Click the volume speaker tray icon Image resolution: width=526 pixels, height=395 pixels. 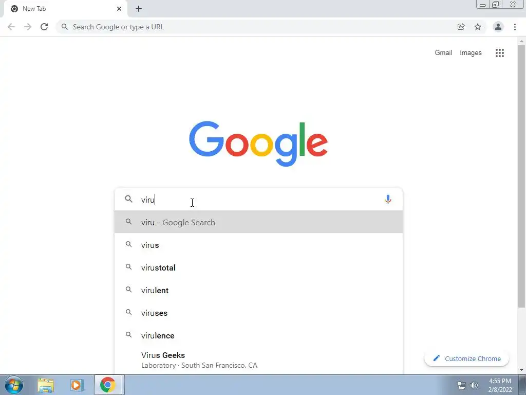[474, 385]
